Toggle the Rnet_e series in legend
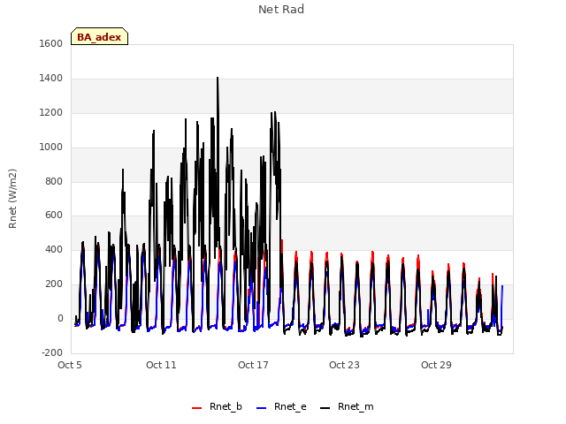This screenshot has height=424, width=566. pos(281,407)
